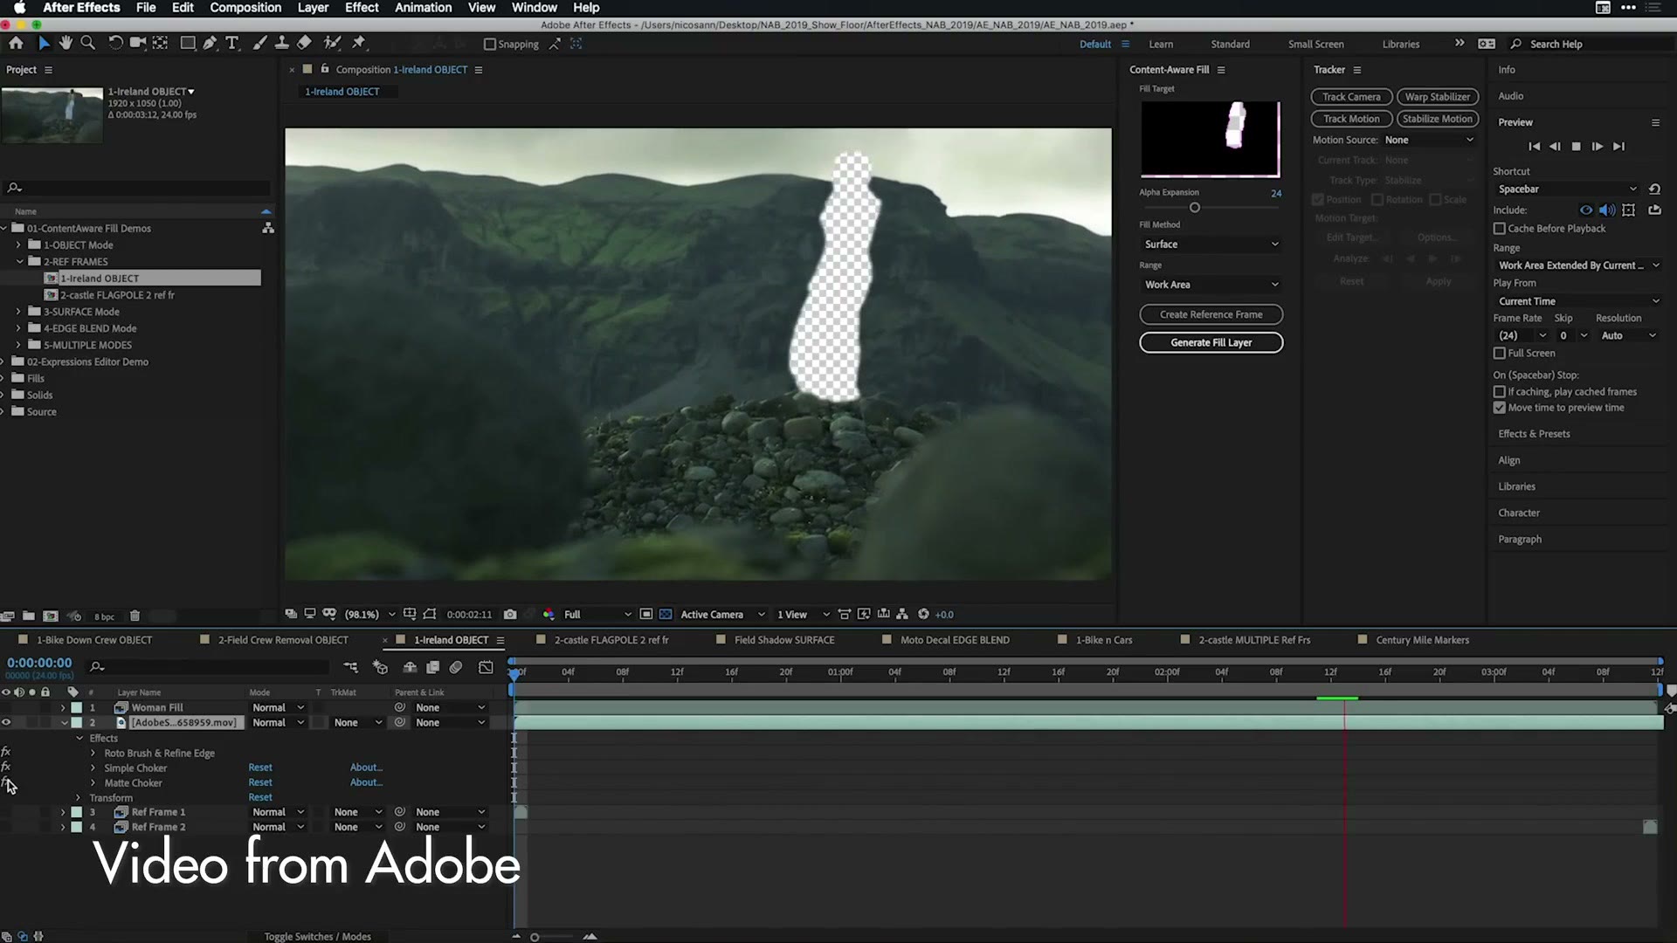Click the Stabilize Motion button
The width and height of the screenshot is (1677, 943).
pos(1437,119)
